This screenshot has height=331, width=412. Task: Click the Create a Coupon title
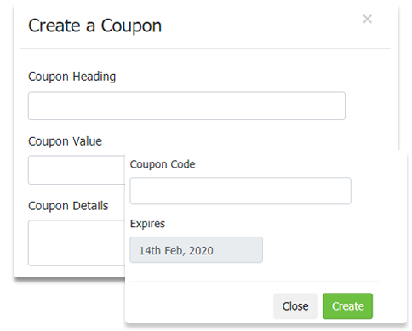95,26
